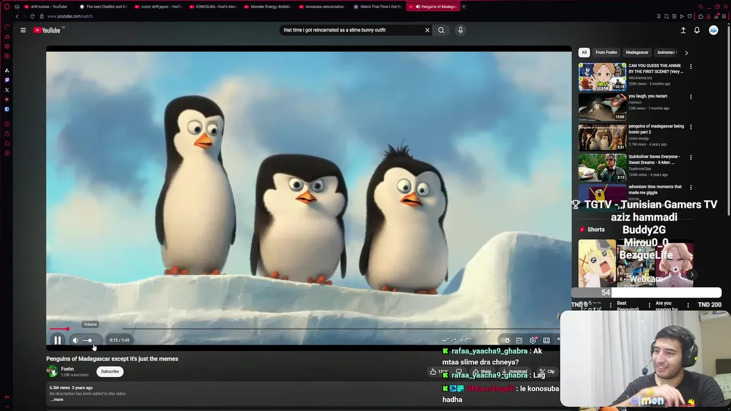Viewport: 731px width, 411px height.
Task: Switch to 'iconic drift japan' browser tab
Action: tap(158, 7)
